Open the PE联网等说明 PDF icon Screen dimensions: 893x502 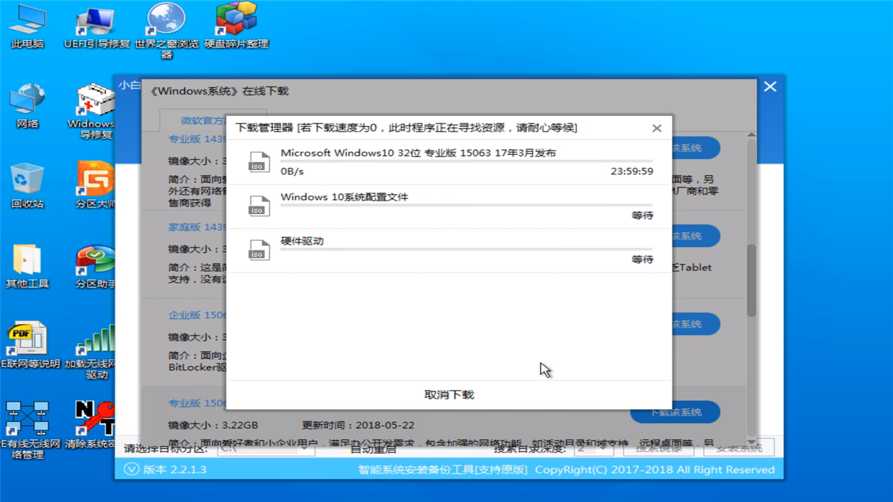29,346
